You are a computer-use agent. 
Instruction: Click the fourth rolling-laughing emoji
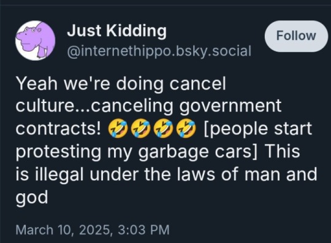pos(186,128)
